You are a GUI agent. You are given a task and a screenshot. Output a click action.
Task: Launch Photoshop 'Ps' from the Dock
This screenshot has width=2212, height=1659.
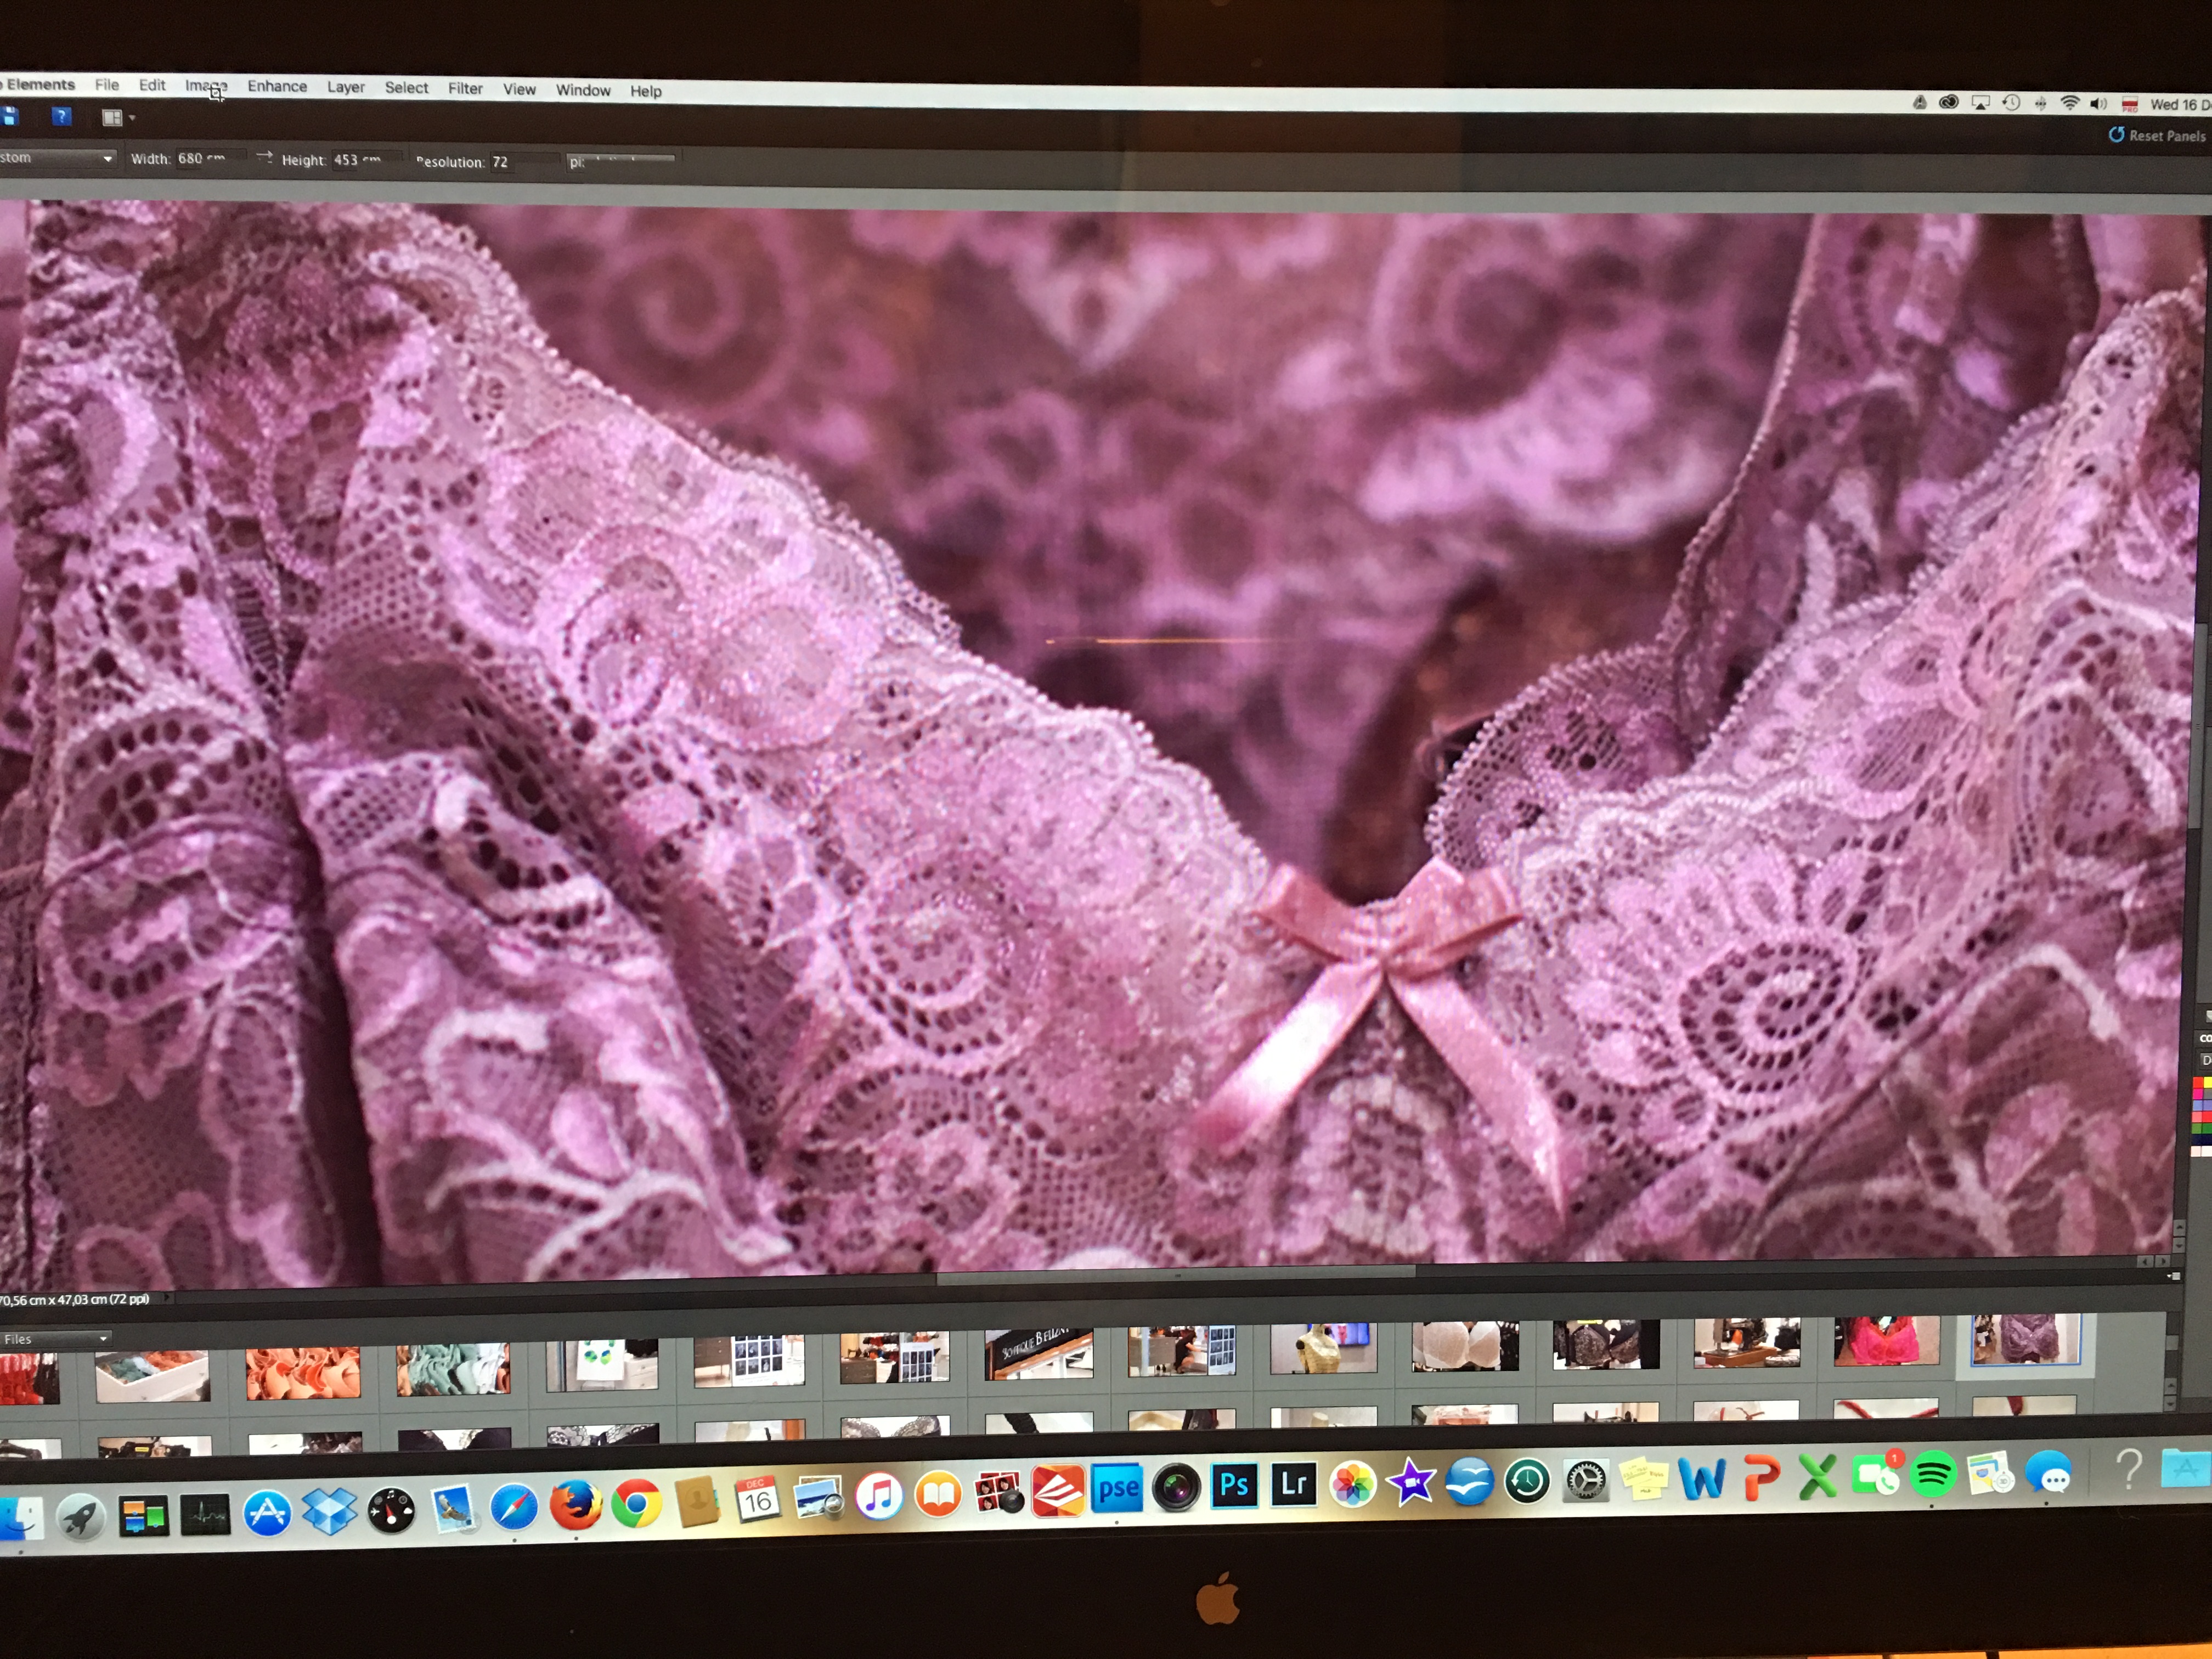[1234, 1485]
